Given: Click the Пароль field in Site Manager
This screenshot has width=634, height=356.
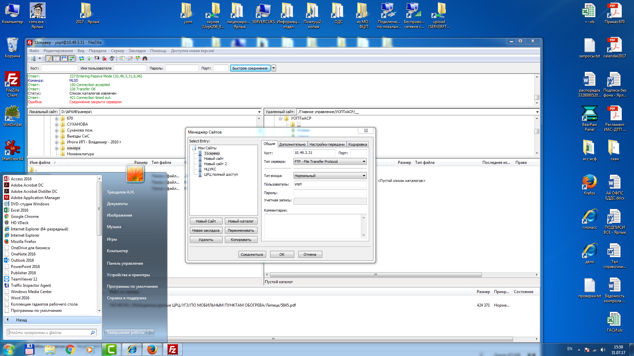Looking at the screenshot, I should point(330,193).
